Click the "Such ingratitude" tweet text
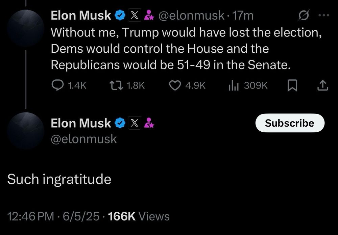This screenshot has height=235, width=338. click(x=59, y=179)
